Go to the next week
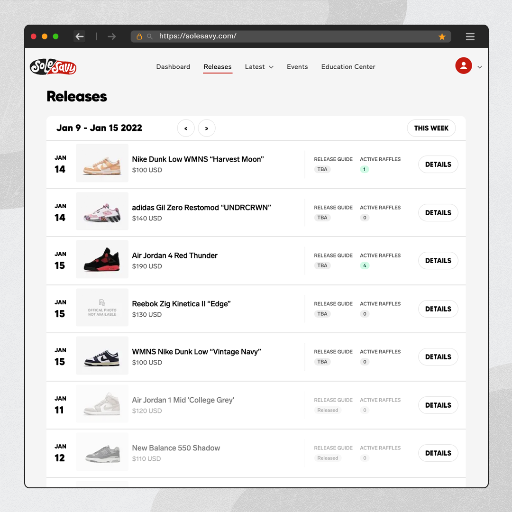This screenshot has width=512, height=512. pyautogui.click(x=207, y=128)
